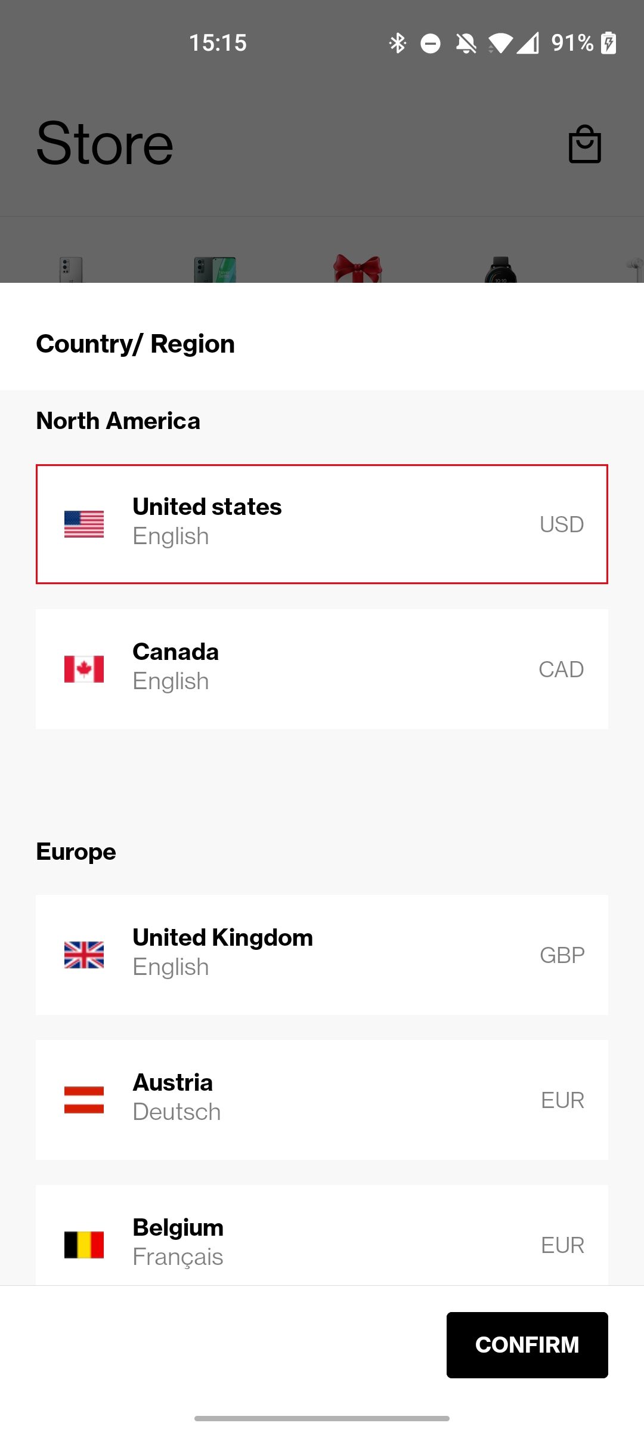The image size is (644, 1432).
Task: Tap the Canada flag icon
Action: click(x=84, y=669)
